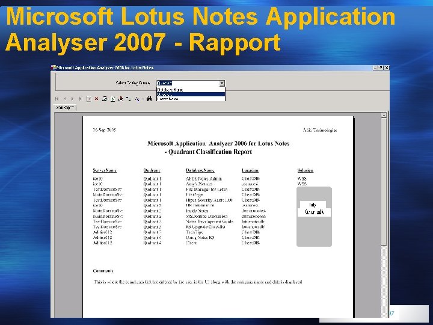Choose Quadrant in the dropdown list
The image size is (433, 325).
191,94
